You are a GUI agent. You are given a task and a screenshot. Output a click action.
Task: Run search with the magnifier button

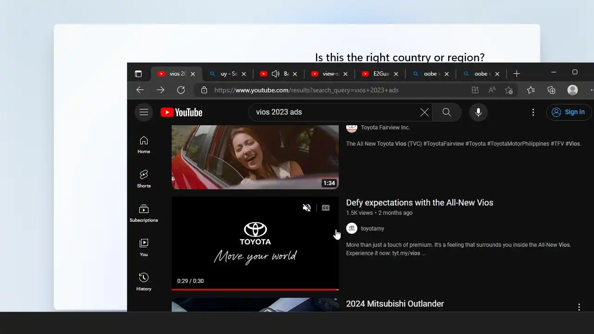coord(446,112)
